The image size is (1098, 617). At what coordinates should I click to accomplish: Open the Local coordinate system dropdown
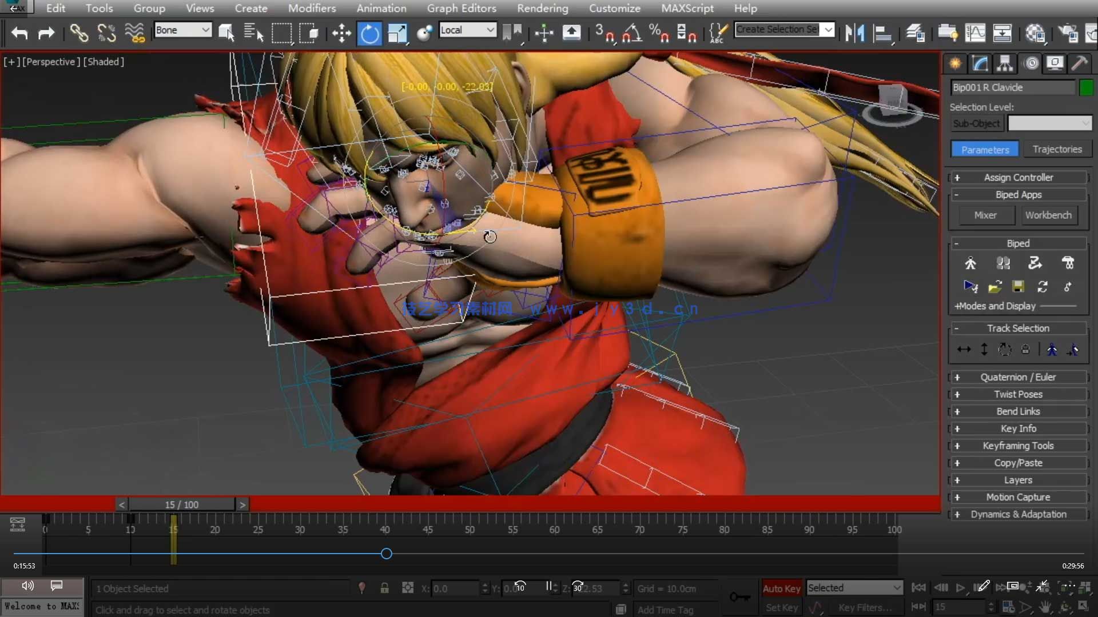click(467, 30)
